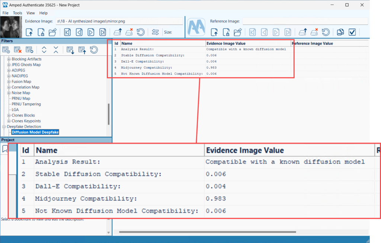Viewport: 381px width, 243px height.
Task: Load reference from drive icon with arrow
Action: [x=303, y=32]
